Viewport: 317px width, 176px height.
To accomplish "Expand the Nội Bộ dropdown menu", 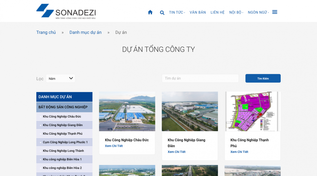I will point(236,12).
